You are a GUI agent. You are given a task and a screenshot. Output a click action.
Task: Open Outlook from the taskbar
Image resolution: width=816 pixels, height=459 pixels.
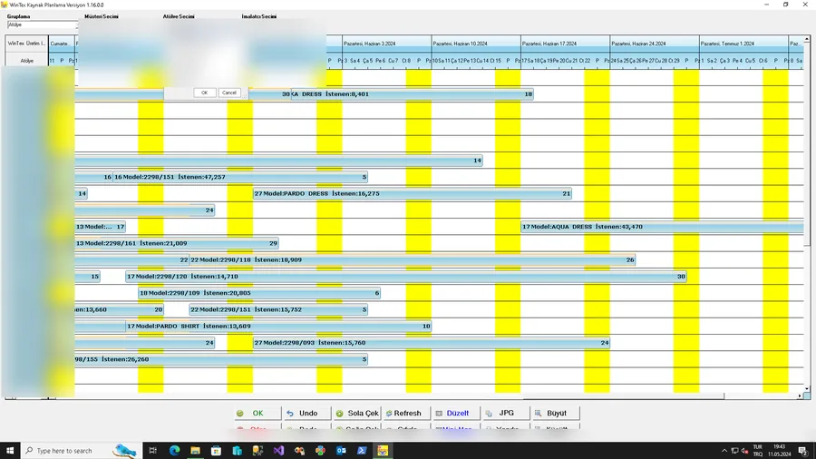coord(341,451)
